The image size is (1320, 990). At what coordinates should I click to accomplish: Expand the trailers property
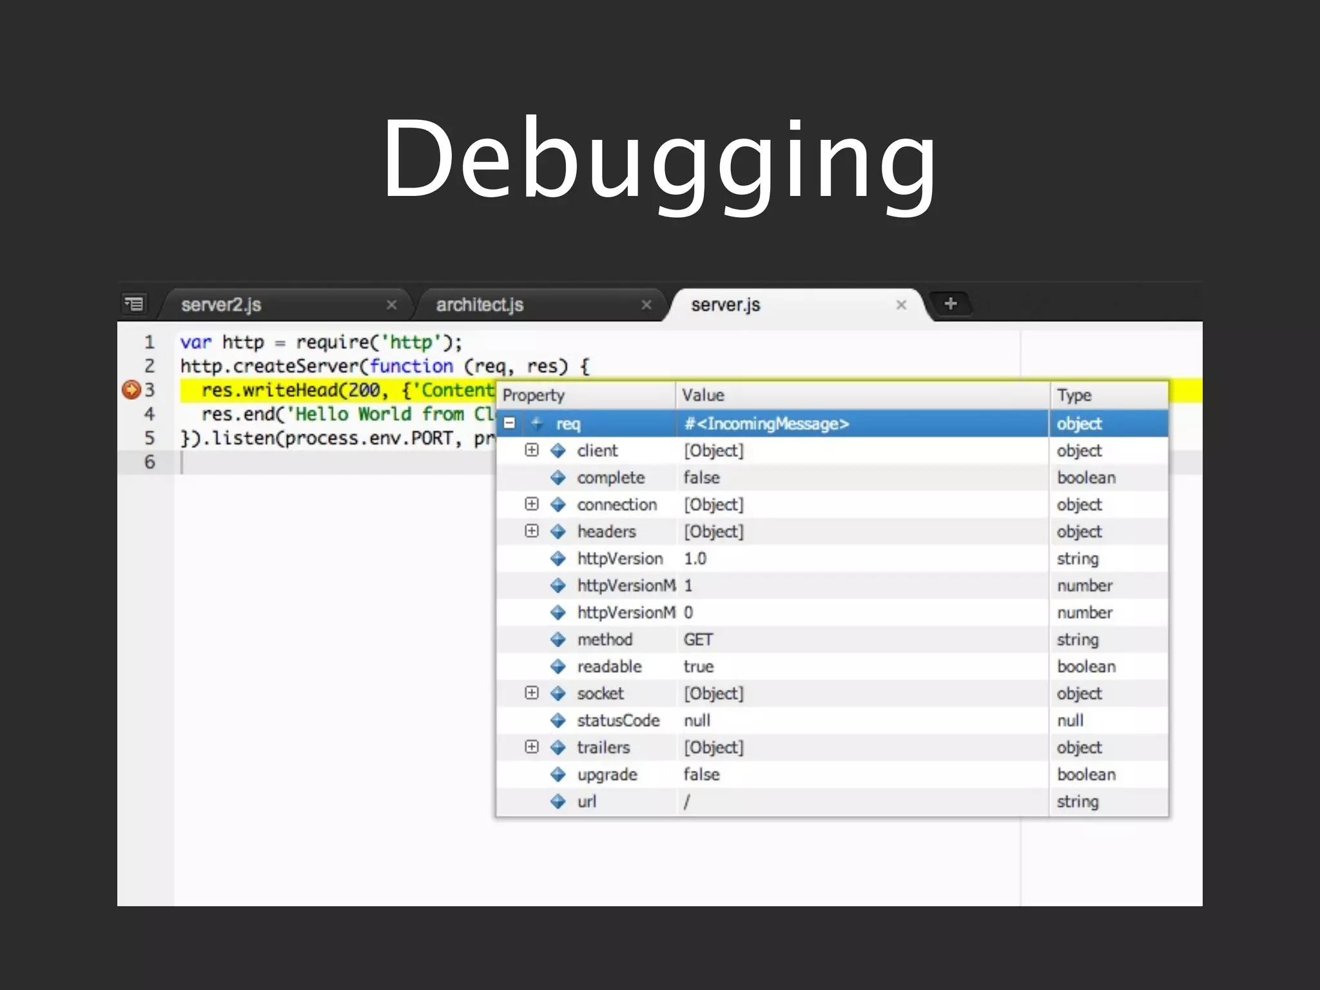click(531, 747)
